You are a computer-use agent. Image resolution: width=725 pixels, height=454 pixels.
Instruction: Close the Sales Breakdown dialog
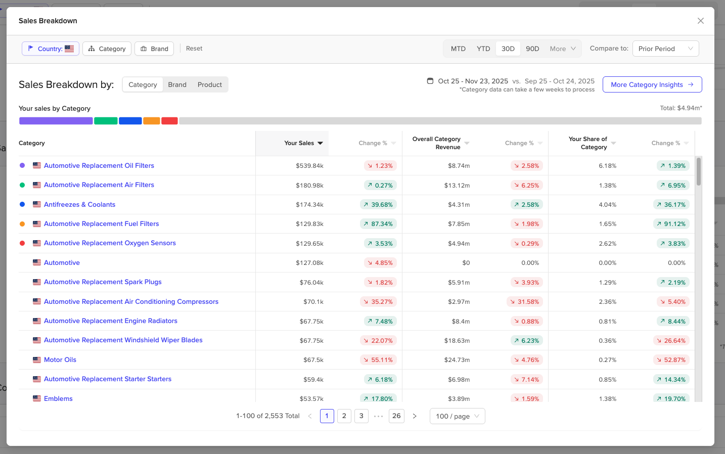click(x=701, y=21)
